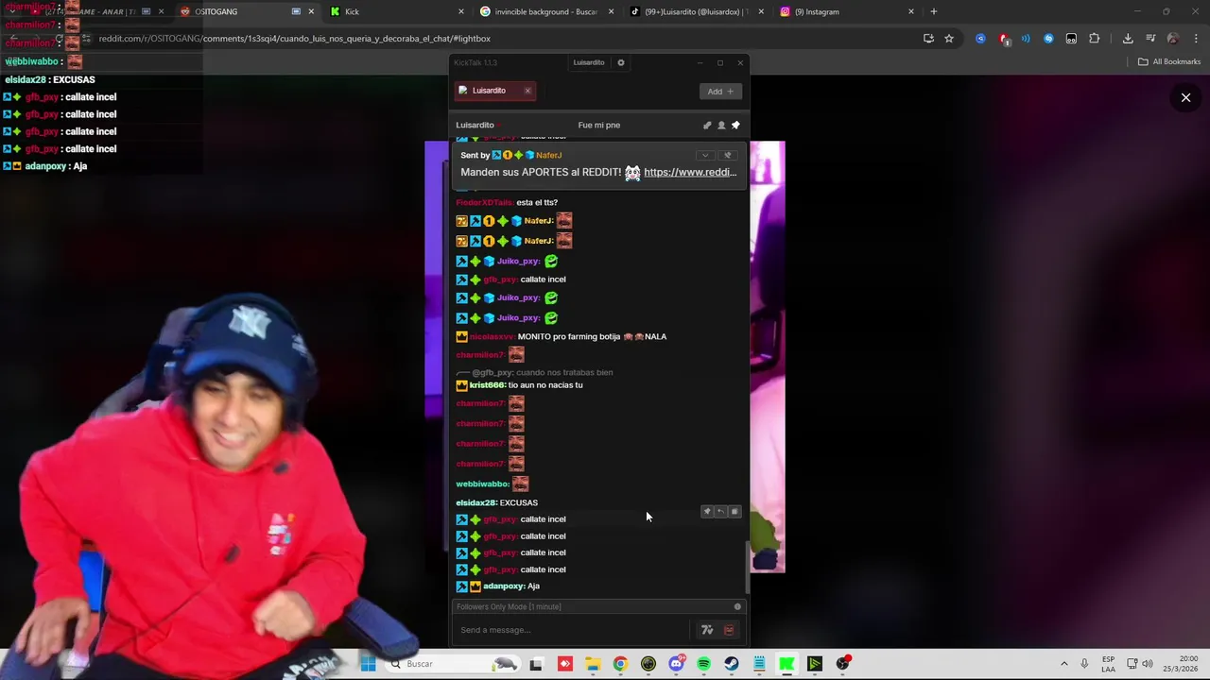Open Chrome Extensions puzzle icon

point(1095,39)
